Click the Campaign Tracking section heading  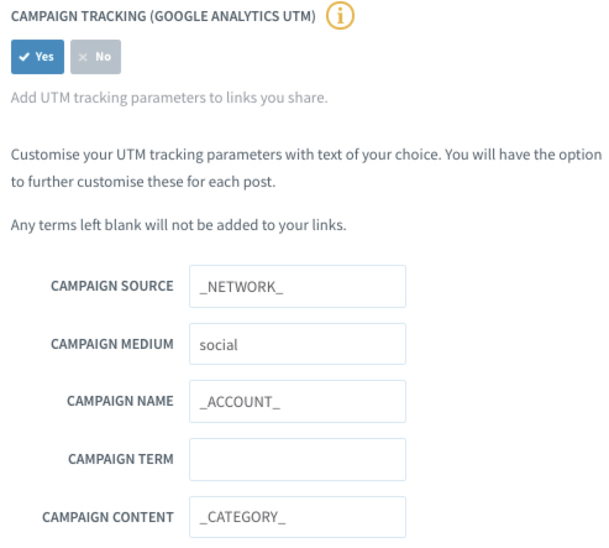163,17
